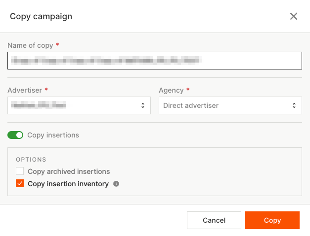The image size is (310, 236).
Task: Uncheck the Copy insertion inventory checkbox
Action: pyautogui.click(x=20, y=184)
